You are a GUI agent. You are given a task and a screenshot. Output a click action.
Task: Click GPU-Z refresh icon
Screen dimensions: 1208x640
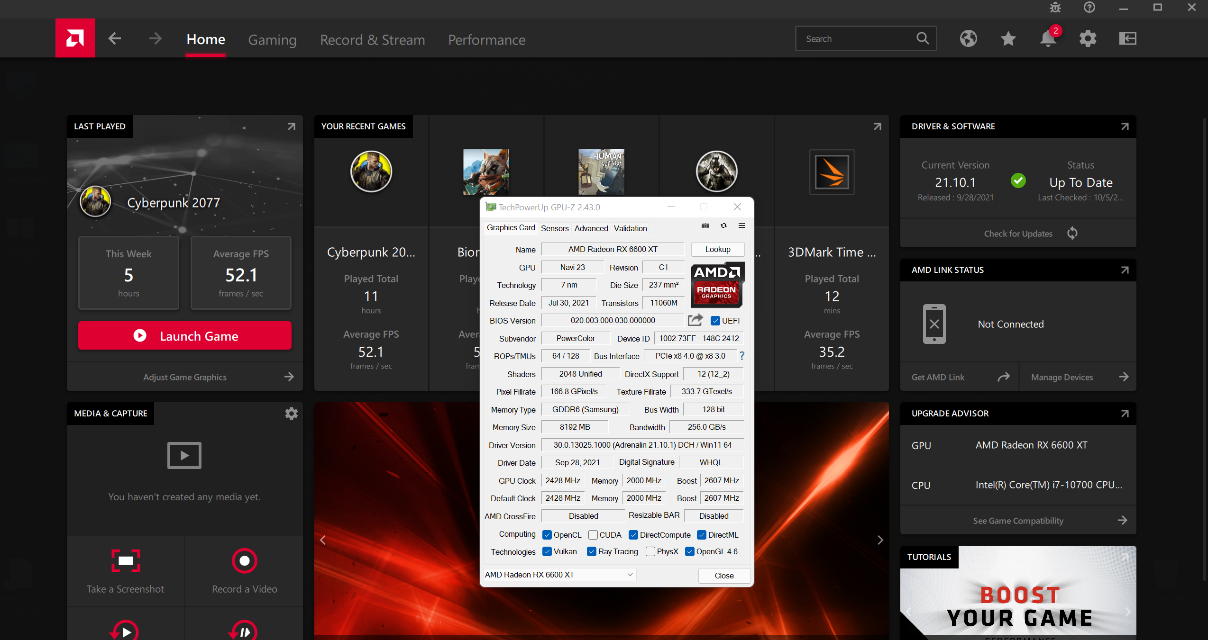tap(723, 226)
